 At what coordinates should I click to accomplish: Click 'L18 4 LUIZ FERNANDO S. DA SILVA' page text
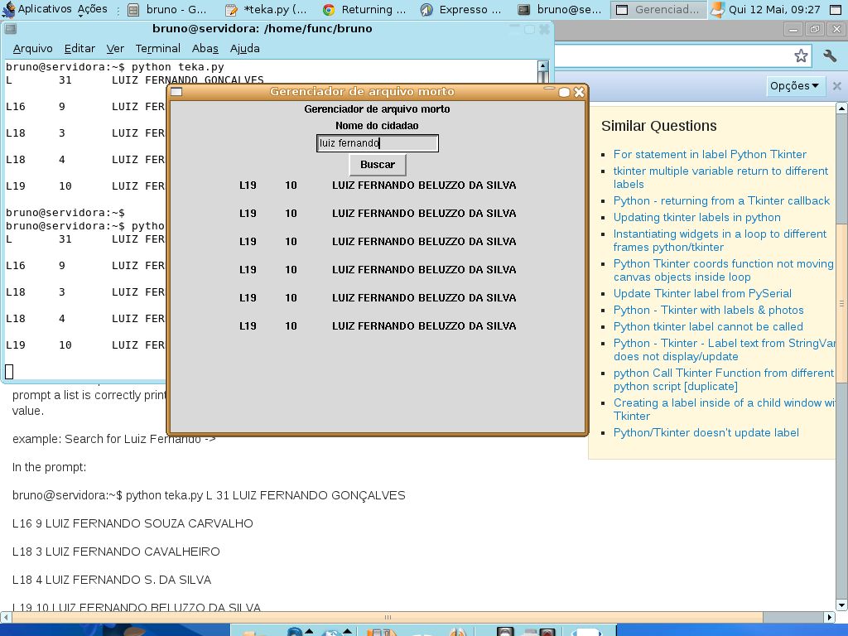tap(112, 580)
